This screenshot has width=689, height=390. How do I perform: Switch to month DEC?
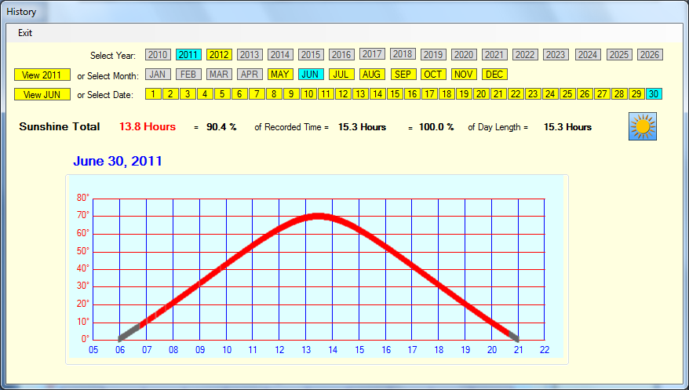[x=494, y=75]
